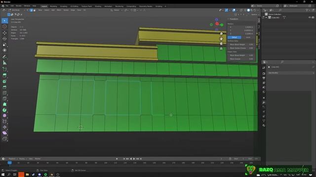Select the Transform tool
The height and width of the screenshot is (177, 316).
coord(4,50)
